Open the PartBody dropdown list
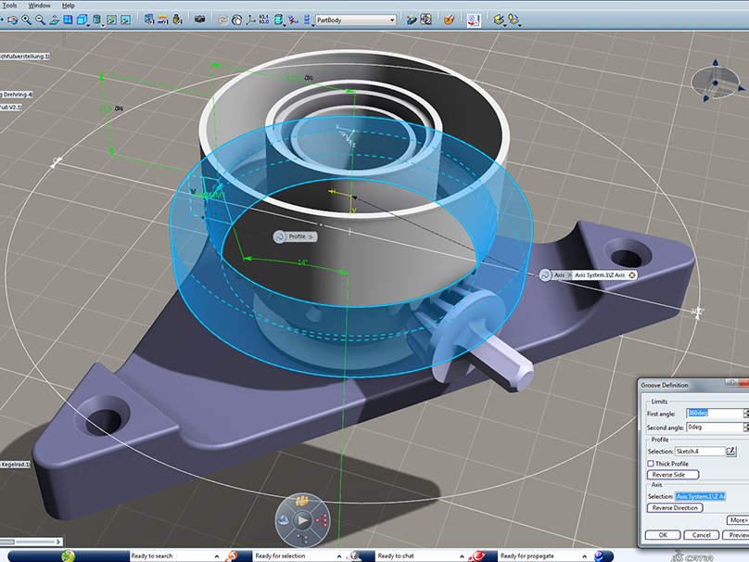Image resolution: width=749 pixels, height=562 pixels. [392, 19]
